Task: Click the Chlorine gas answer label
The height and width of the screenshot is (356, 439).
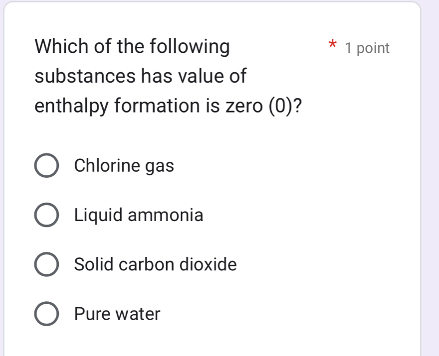Action: pyautogui.click(x=124, y=166)
